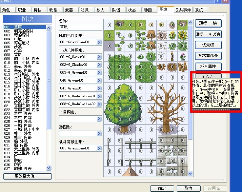Screen dimensions: 242x192
Task: Open the 角色 tab
Action: [8, 10]
